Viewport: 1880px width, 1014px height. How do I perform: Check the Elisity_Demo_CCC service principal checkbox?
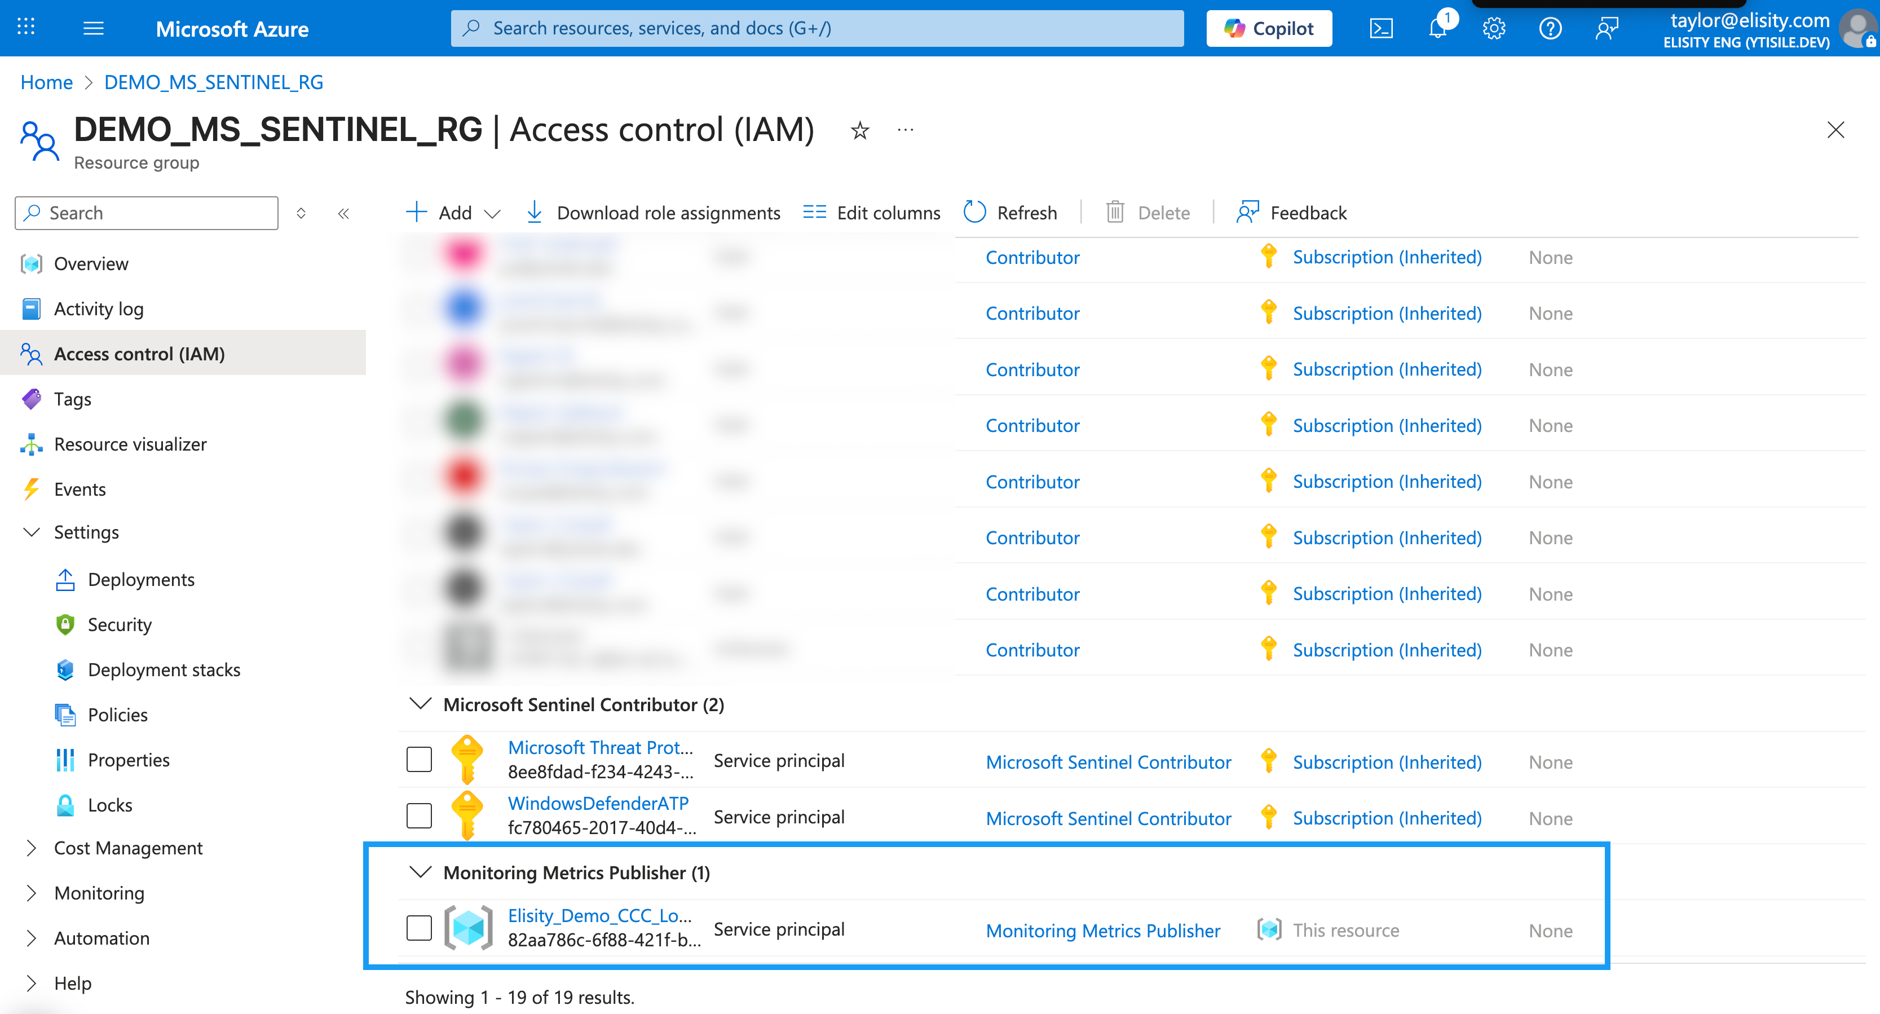pos(419,928)
